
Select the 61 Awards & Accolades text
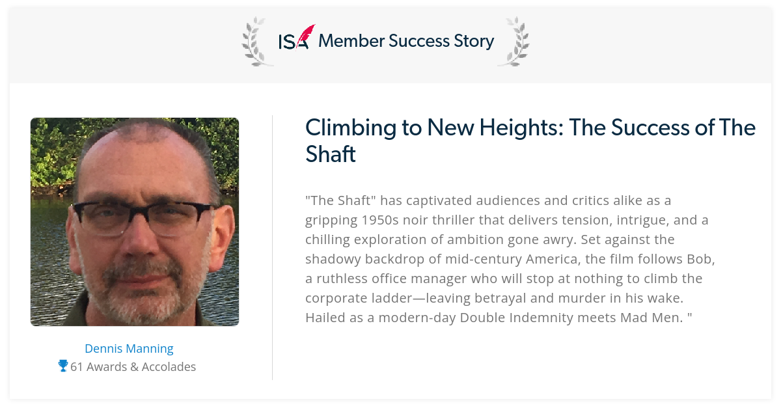(x=133, y=366)
